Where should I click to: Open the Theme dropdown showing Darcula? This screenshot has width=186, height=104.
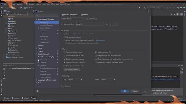pyautogui.click(x=75, y=19)
